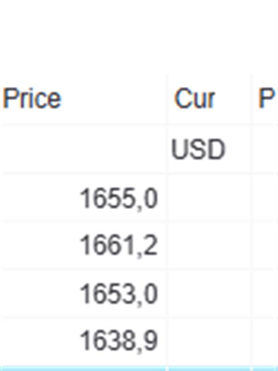This screenshot has height=371, width=278.
Task: Click the Price column header
Action: click(32, 99)
